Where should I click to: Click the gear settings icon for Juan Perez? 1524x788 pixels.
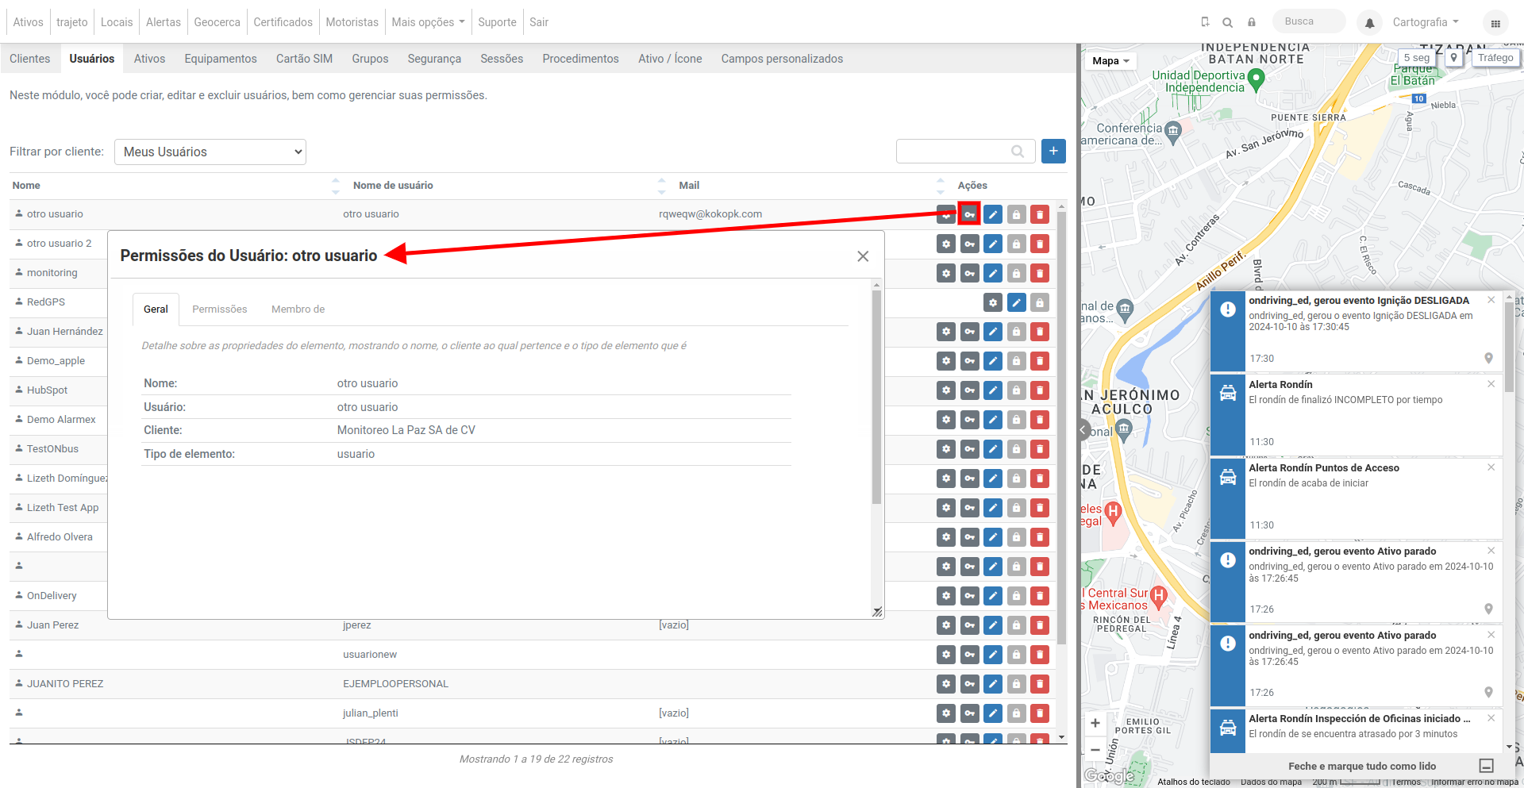945,625
